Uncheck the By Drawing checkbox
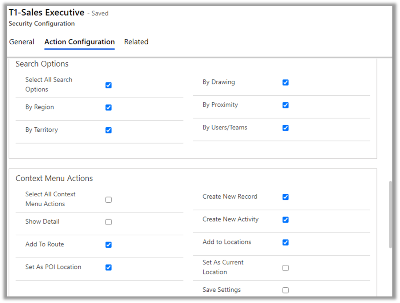This screenshot has width=400, height=303. [x=285, y=83]
